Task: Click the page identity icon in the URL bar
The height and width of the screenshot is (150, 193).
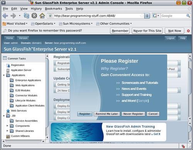Action: point(51,16)
